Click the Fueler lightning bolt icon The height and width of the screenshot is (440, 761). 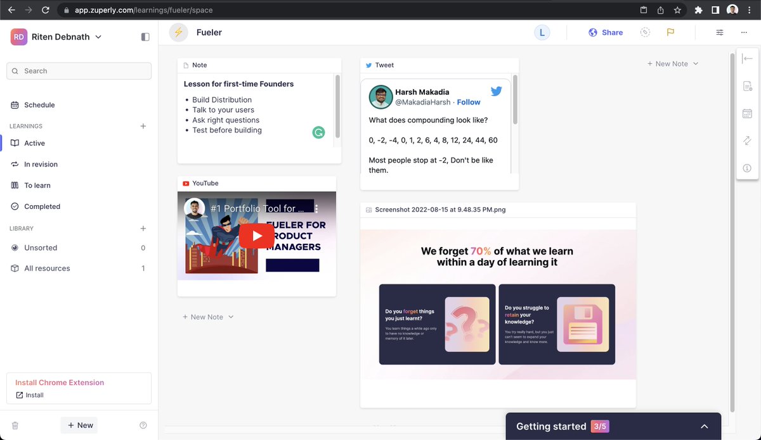[x=179, y=32]
